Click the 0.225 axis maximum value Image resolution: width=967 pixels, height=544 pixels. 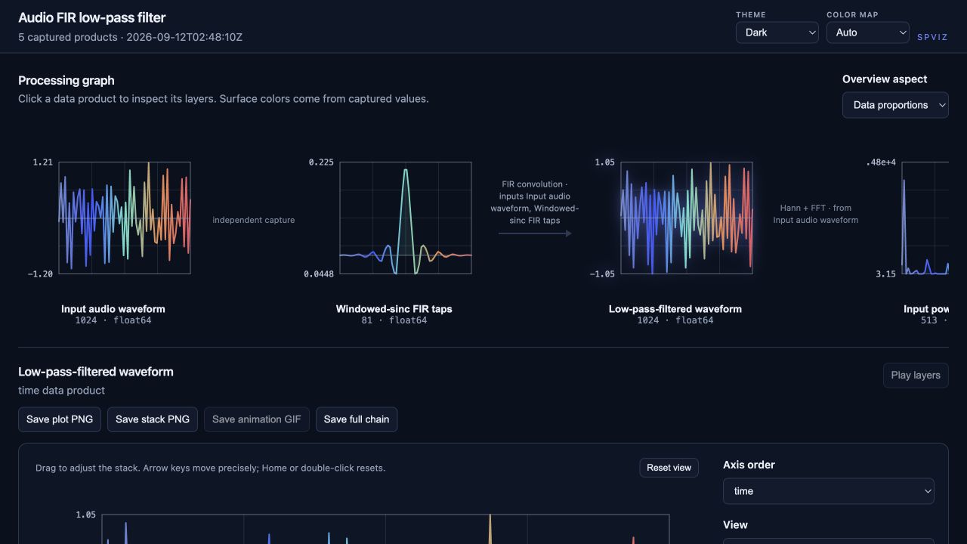[321, 162]
